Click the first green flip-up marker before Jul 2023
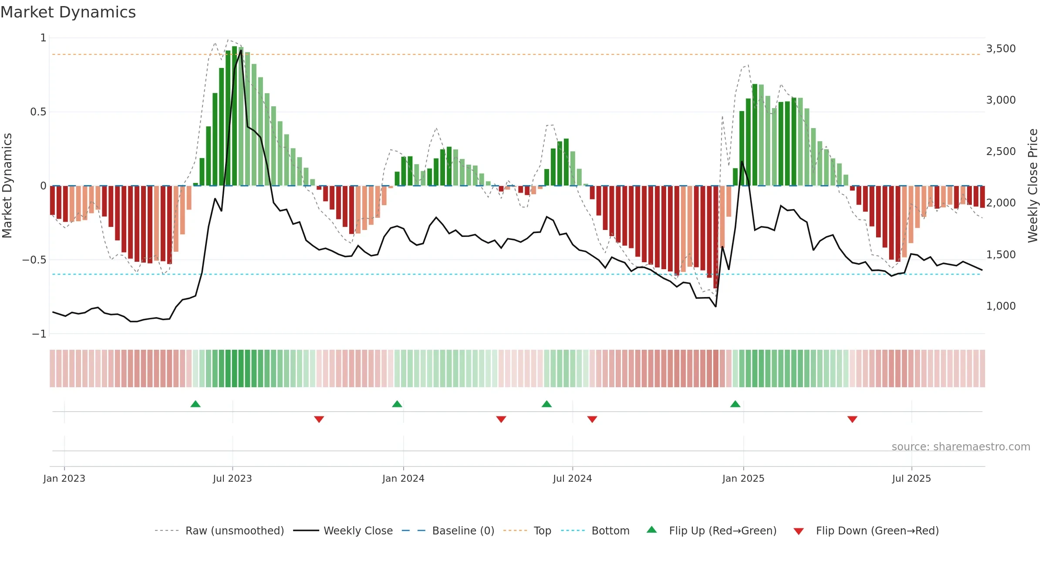Image resolution: width=1045 pixels, height=588 pixels. (196, 404)
